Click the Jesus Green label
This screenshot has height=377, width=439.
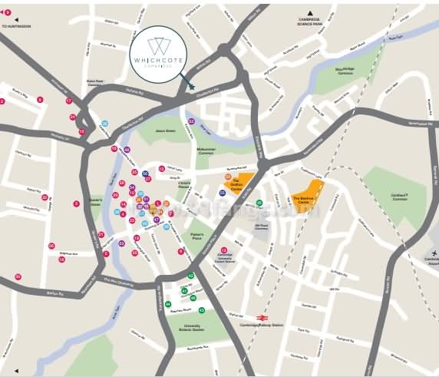click(166, 131)
